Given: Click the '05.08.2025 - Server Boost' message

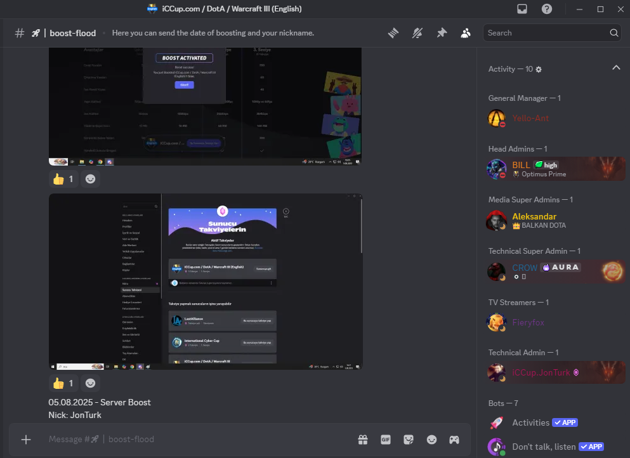Looking at the screenshot, I should pos(100,403).
